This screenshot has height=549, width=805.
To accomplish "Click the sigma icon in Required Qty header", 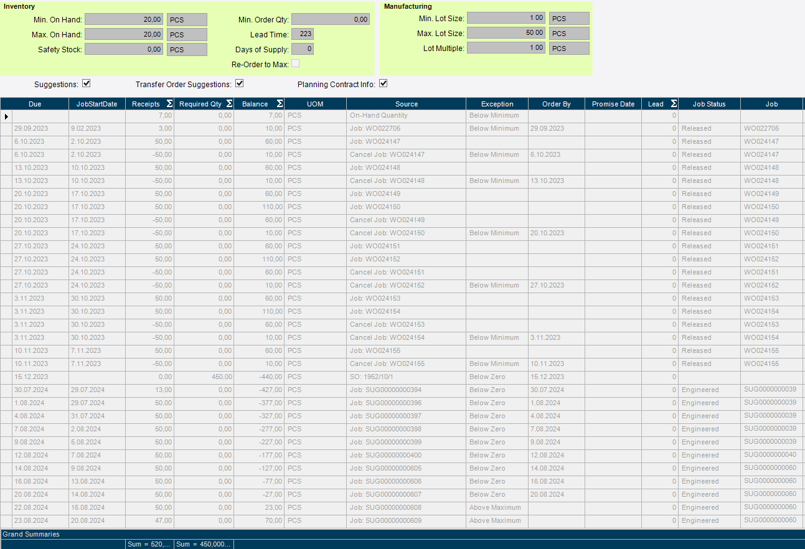I will pyautogui.click(x=229, y=104).
